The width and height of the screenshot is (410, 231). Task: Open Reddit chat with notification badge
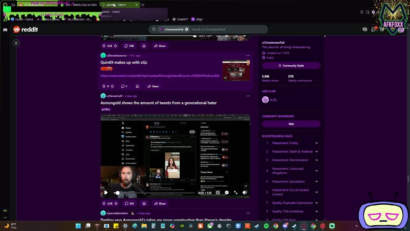pyautogui.click(x=373, y=30)
